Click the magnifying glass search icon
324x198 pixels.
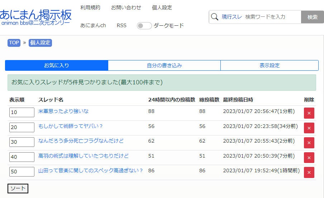(x=215, y=17)
